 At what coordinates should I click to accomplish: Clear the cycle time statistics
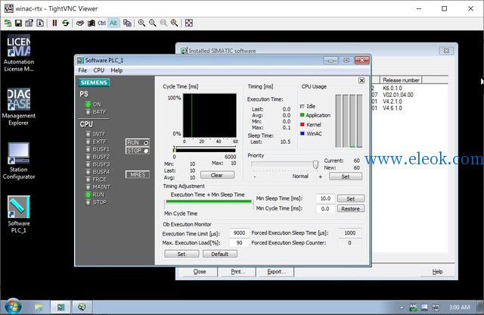(x=217, y=175)
